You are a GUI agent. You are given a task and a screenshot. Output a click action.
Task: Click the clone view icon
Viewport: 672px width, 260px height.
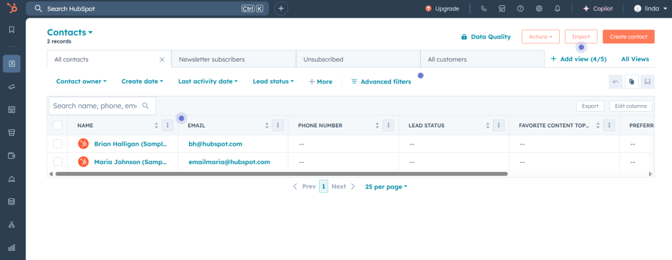click(632, 81)
